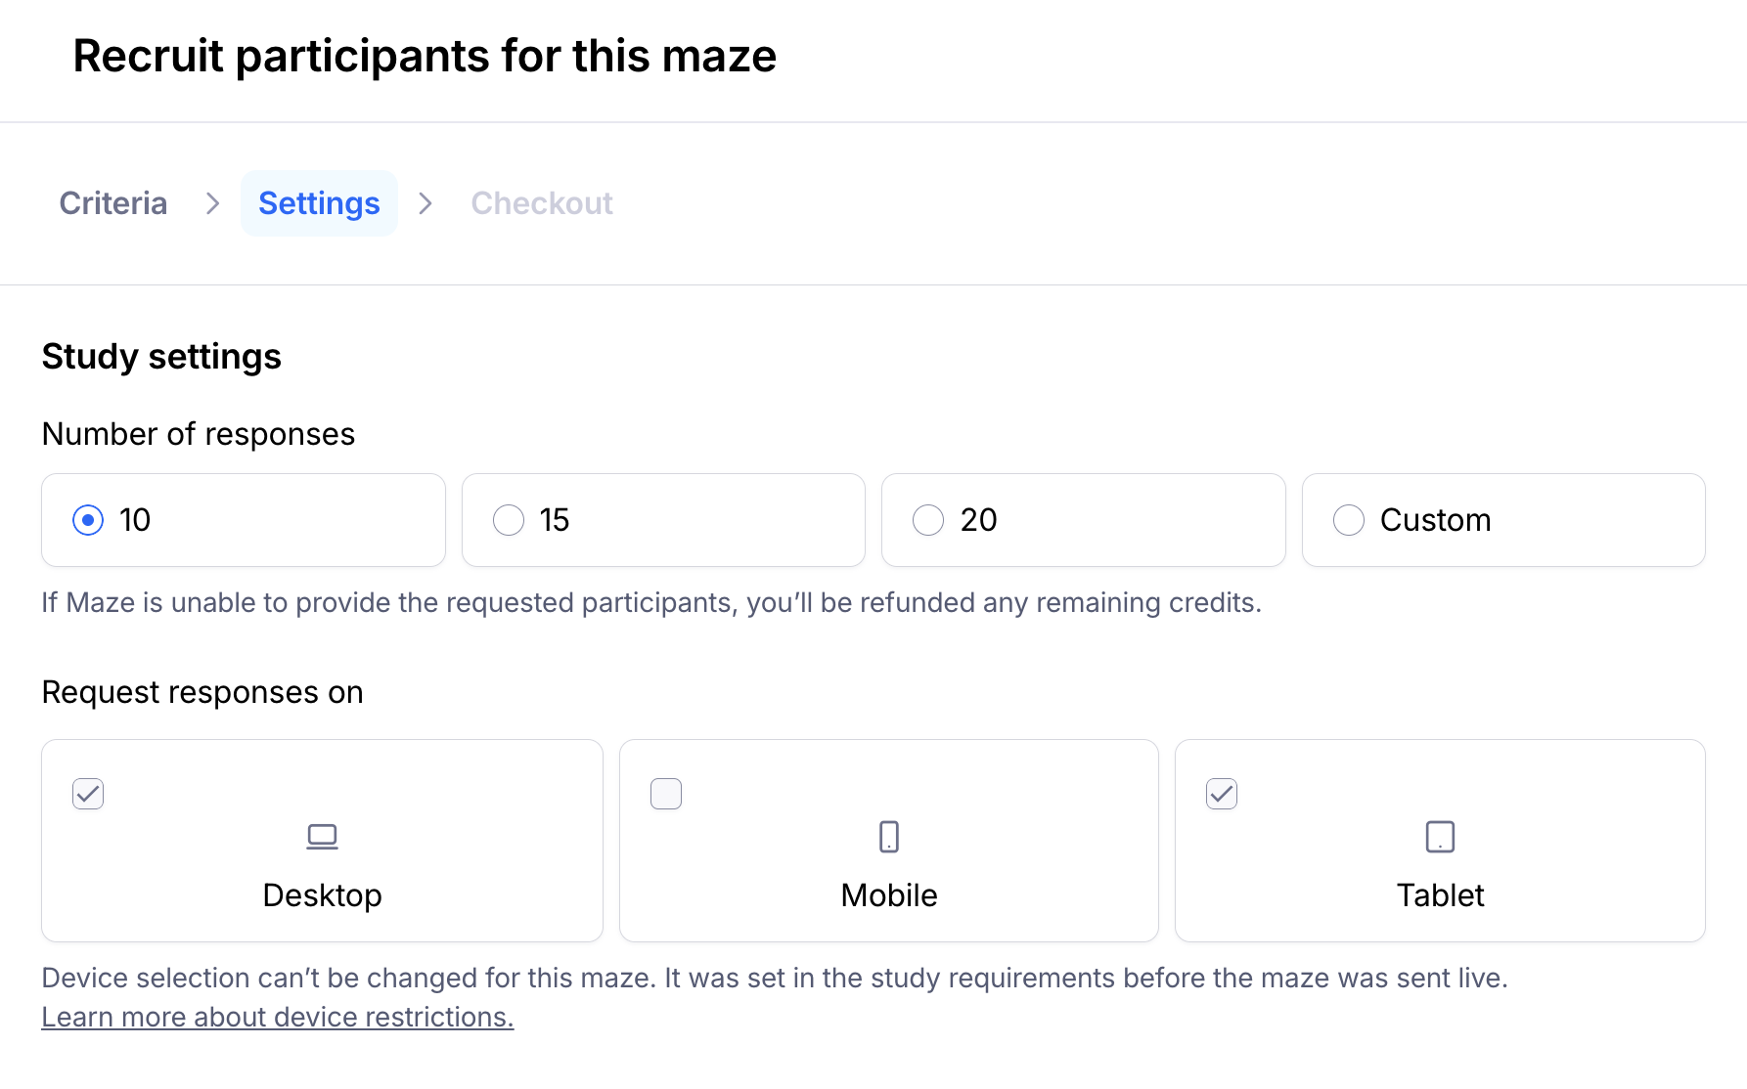Switch to the Checkout step
The width and height of the screenshot is (1747, 1089).
click(542, 203)
